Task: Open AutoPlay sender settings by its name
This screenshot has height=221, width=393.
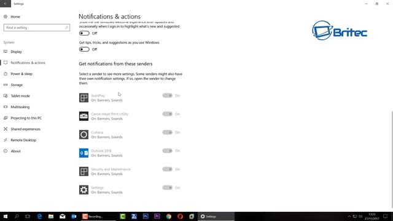Action: [x=98, y=96]
